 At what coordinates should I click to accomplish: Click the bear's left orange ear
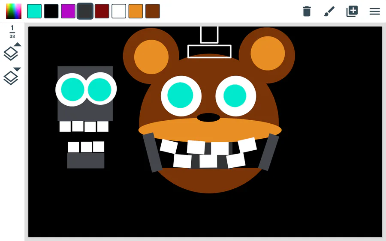[x=151, y=57]
